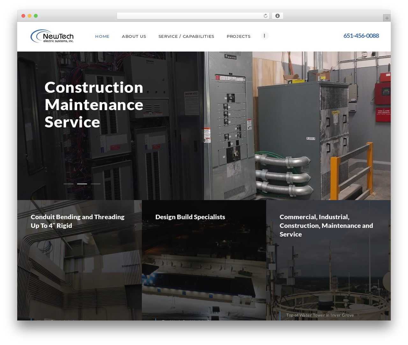
Task: Open the Design Build Specialists card
Action: pyautogui.click(x=204, y=260)
